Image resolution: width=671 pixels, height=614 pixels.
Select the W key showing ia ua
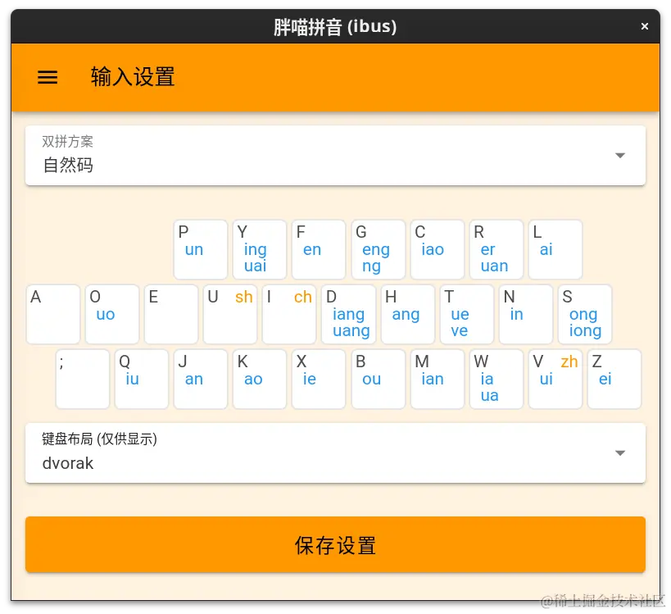(x=496, y=379)
